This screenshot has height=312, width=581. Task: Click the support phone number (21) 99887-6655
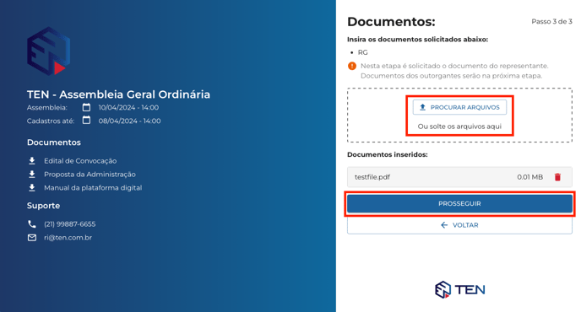[x=69, y=224]
